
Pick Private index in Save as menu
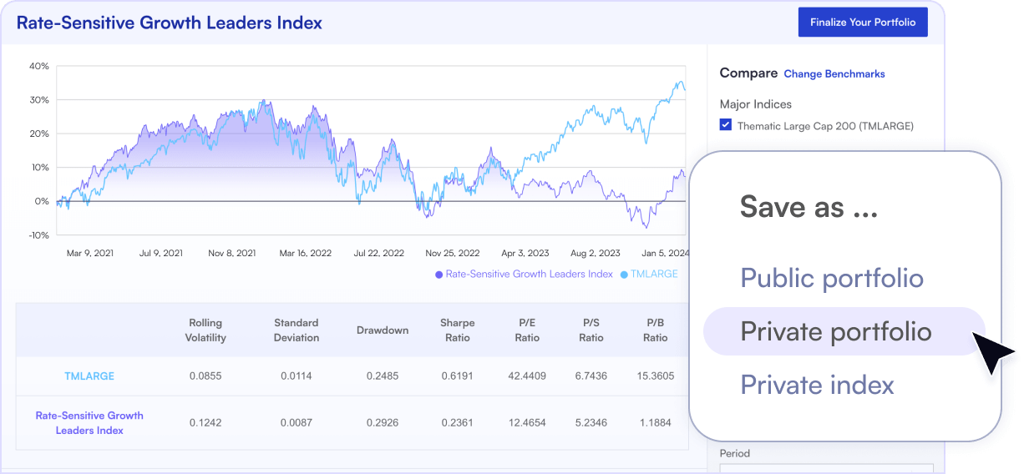[817, 385]
